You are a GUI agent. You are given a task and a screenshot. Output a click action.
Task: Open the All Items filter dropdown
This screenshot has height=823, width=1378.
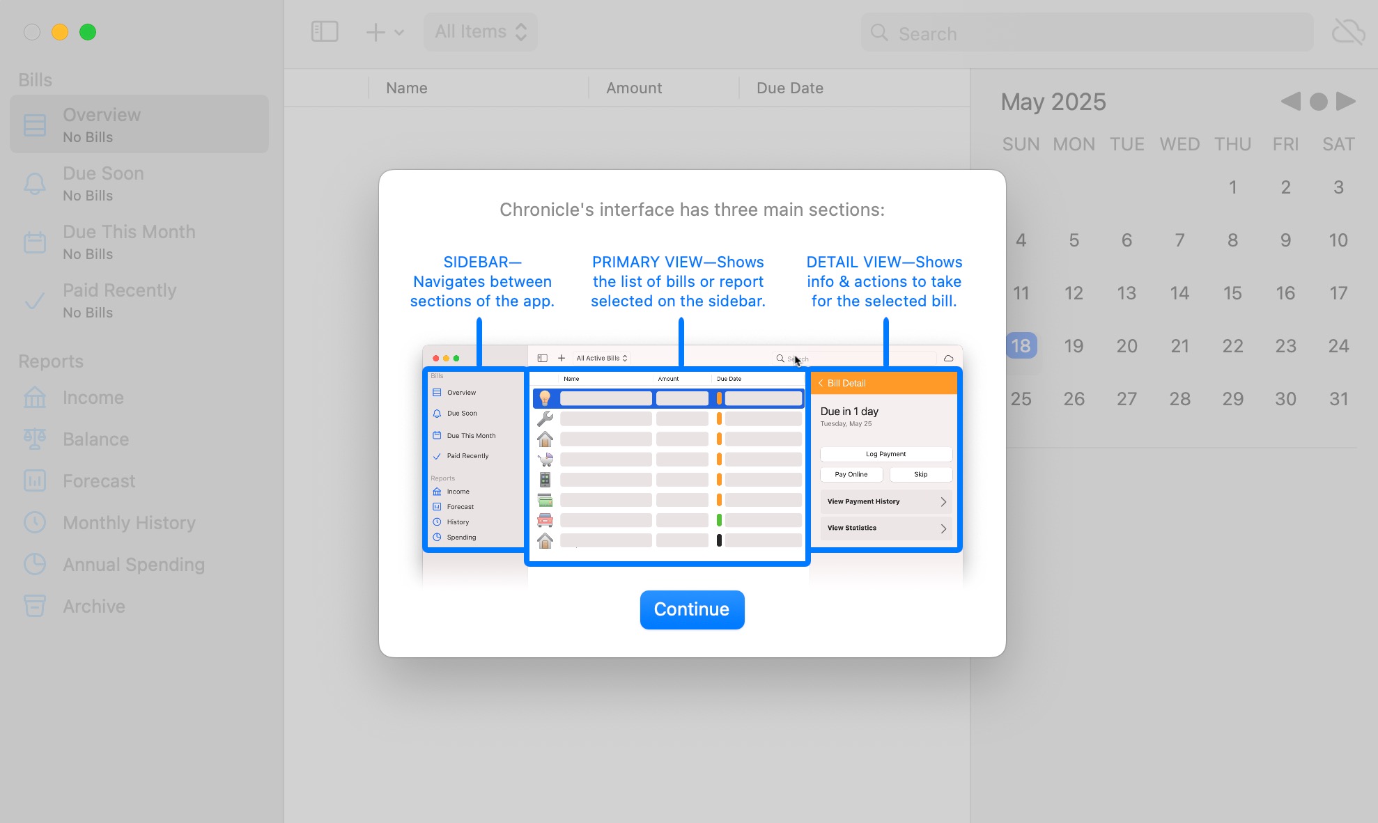(481, 32)
